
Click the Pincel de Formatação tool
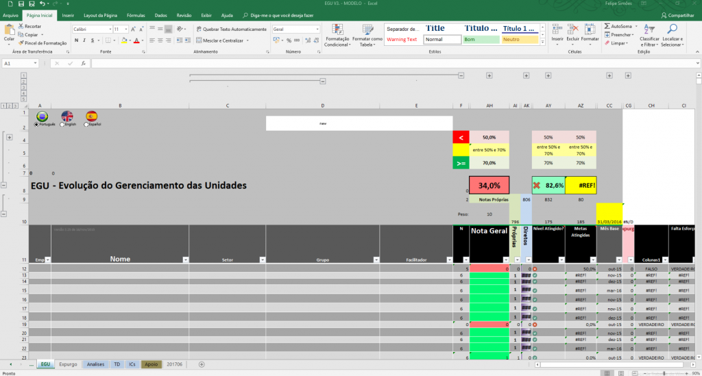tap(43, 43)
